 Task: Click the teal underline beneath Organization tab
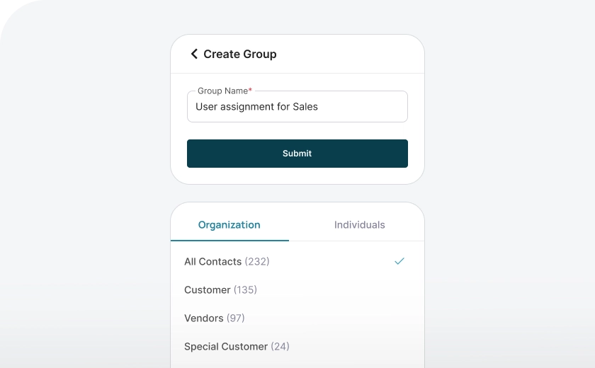(229, 241)
